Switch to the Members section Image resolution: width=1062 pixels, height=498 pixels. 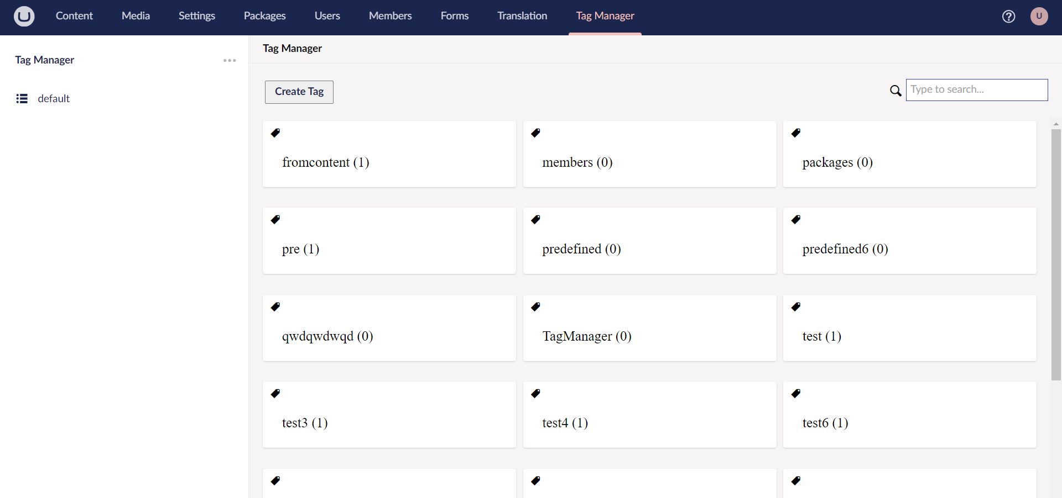[391, 16]
